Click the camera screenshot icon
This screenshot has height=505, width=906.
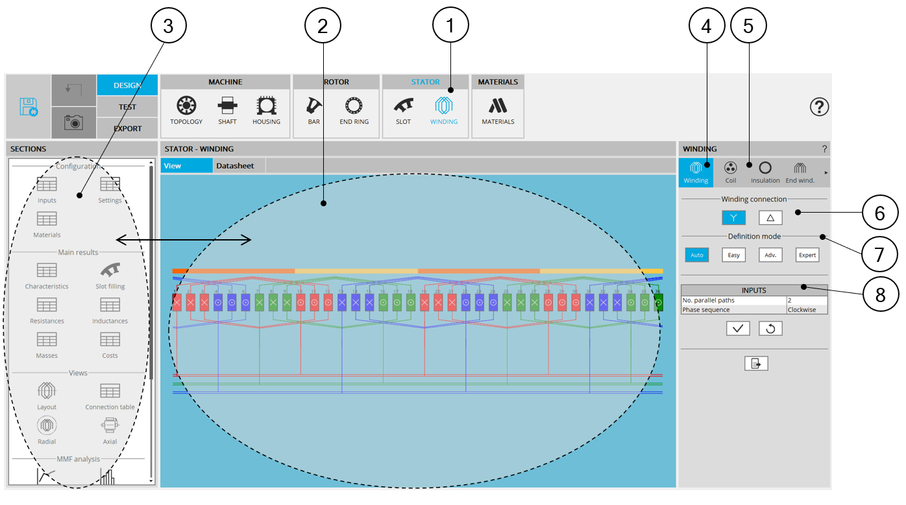click(73, 122)
